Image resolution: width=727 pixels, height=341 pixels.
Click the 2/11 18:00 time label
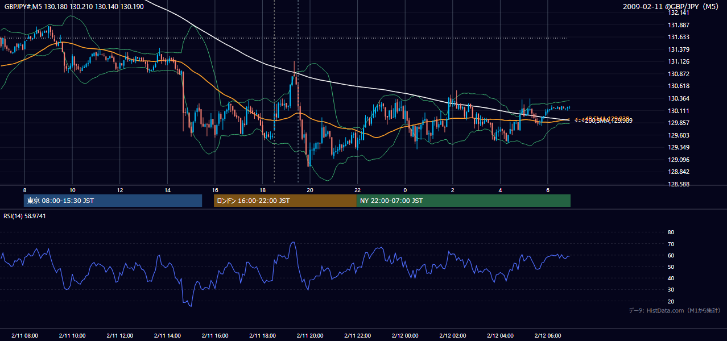[262, 336]
